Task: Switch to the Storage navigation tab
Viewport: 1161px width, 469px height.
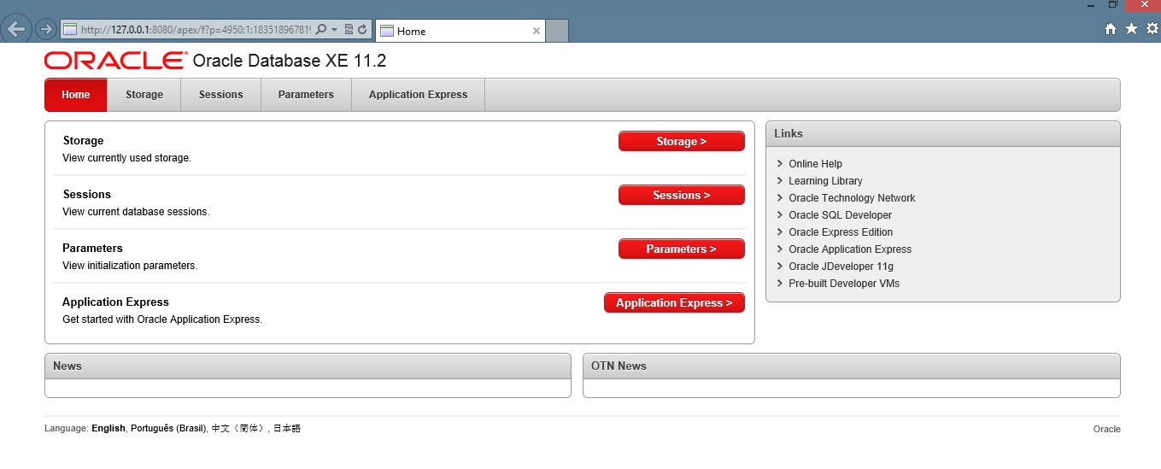Action: [144, 95]
